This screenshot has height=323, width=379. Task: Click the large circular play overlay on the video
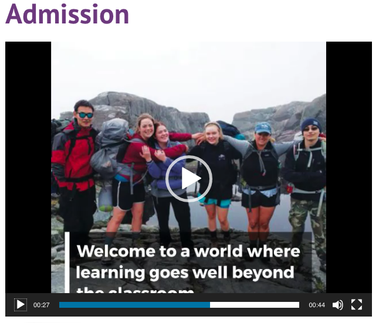click(189, 179)
